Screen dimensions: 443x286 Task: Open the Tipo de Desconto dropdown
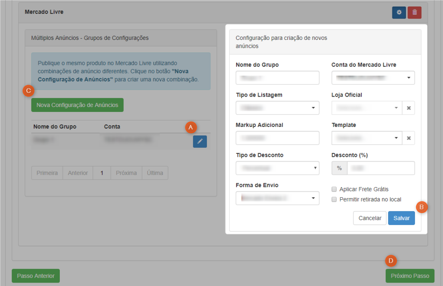click(277, 168)
